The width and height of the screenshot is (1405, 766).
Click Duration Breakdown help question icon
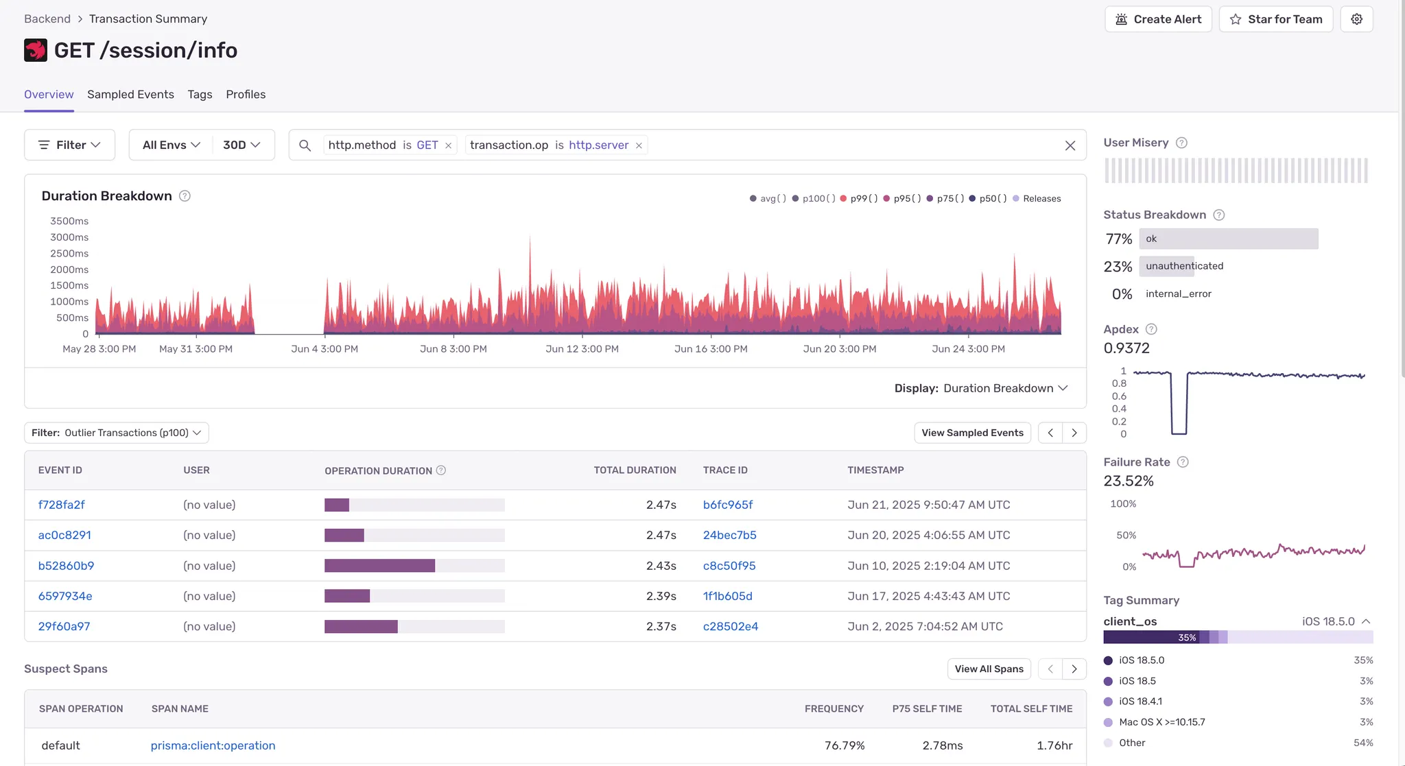pos(185,196)
